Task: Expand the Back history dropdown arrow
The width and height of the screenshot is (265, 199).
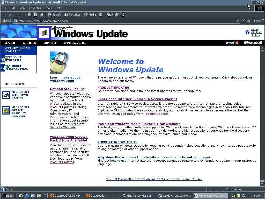Action: click(x=16, y=15)
